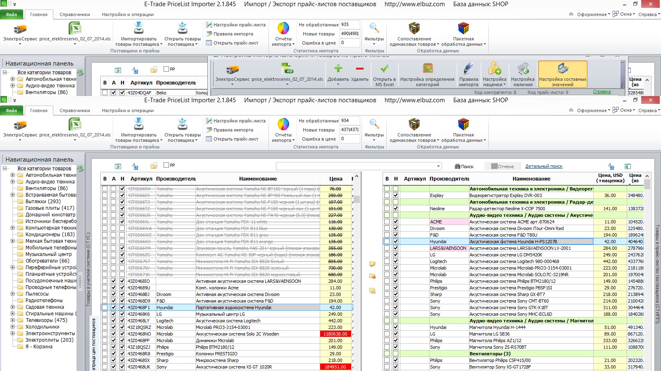Switch to Справочники tab in upper window
Screen dimensions: 661x371
click(75, 14)
